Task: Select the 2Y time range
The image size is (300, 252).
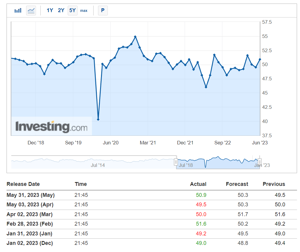Action: coord(61,10)
